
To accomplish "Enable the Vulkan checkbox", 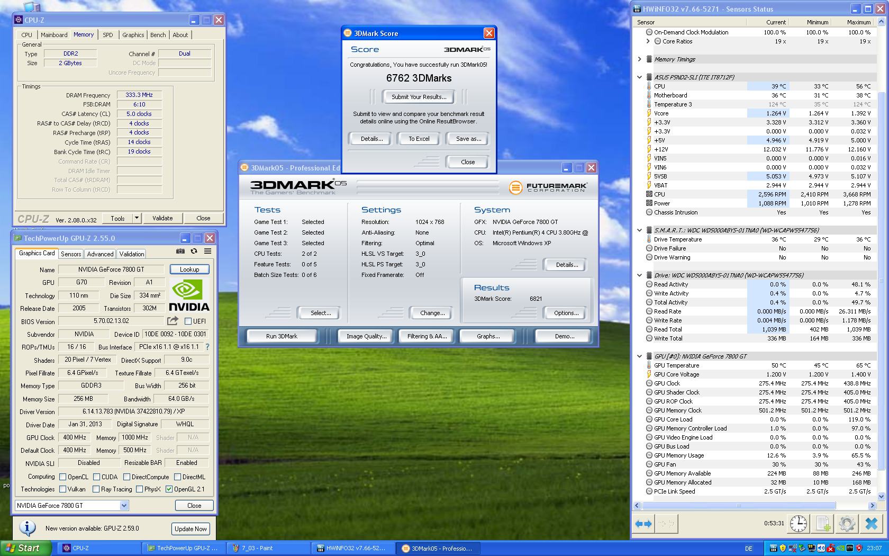I will tap(63, 489).
